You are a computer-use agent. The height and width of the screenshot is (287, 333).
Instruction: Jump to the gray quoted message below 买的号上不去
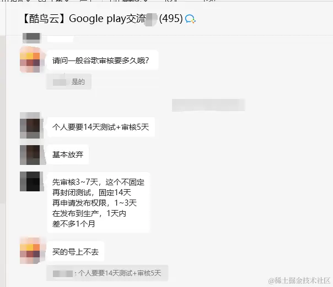point(107,273)
